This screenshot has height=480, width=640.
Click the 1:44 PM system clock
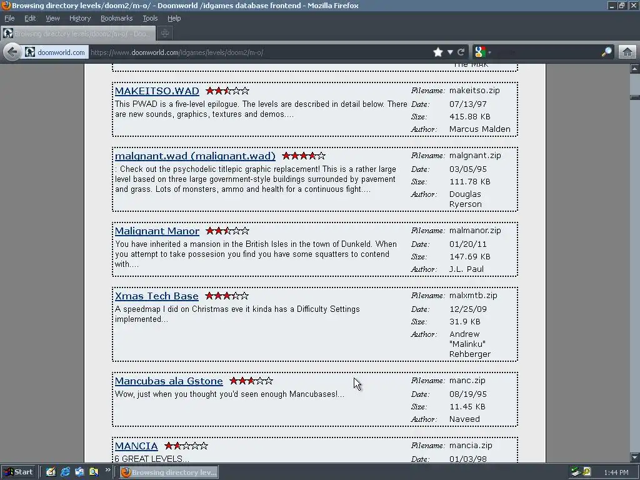(616, 472)
